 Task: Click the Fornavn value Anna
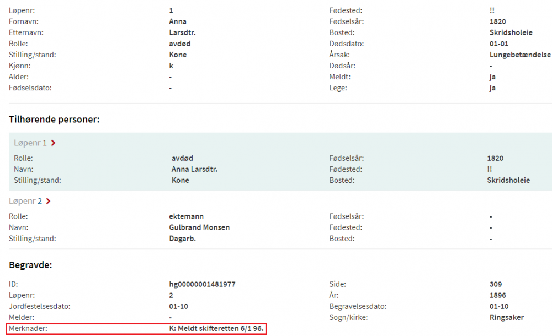178,21
